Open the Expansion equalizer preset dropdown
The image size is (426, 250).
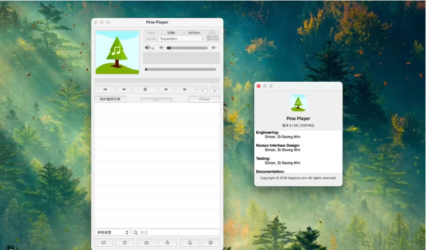(182, 39)
